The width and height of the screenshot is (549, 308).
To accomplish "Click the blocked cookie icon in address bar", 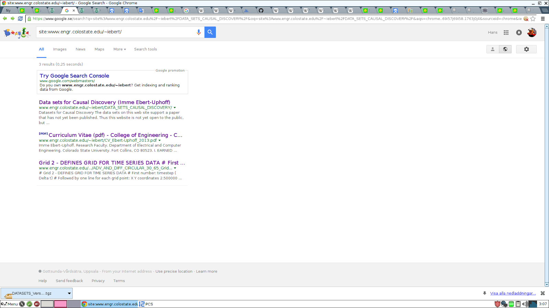I will tap(526, 19).
